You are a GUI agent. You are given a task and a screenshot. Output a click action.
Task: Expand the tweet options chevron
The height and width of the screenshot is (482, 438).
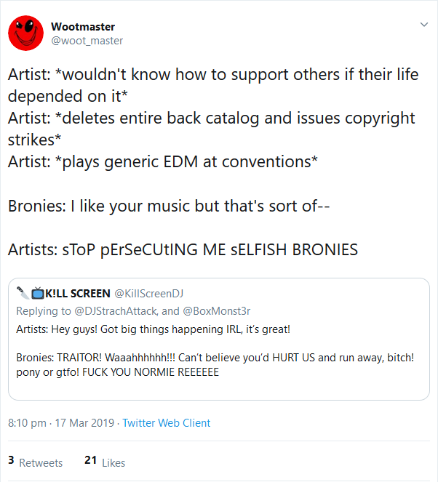click(424, 25)
